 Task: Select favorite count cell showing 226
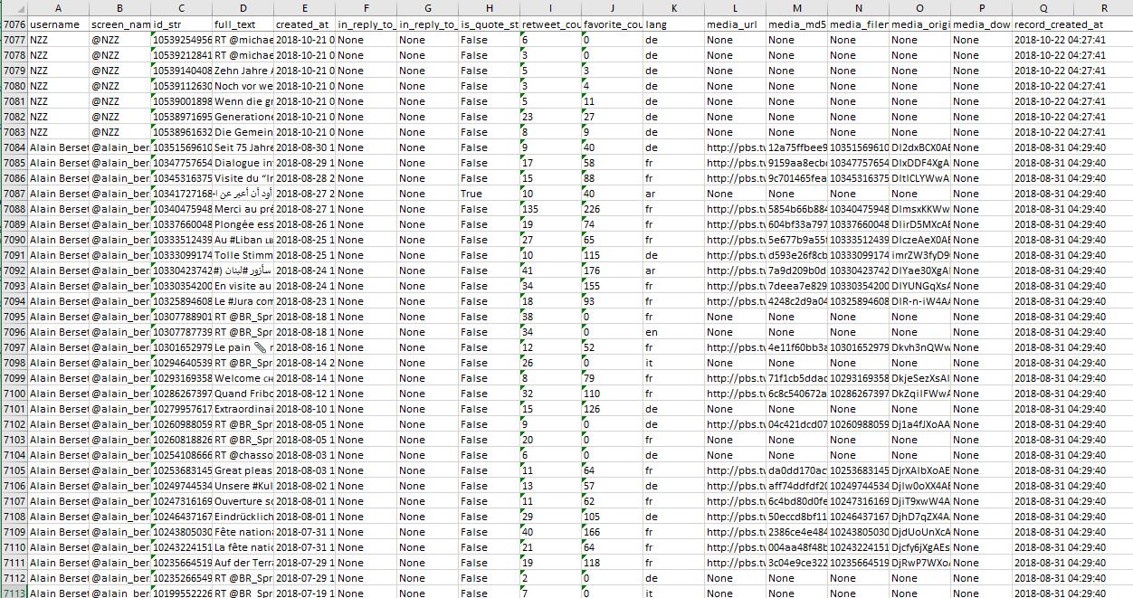(612, 209)
